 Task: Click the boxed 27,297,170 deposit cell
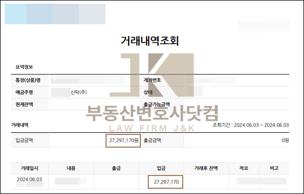pos(165,182)
